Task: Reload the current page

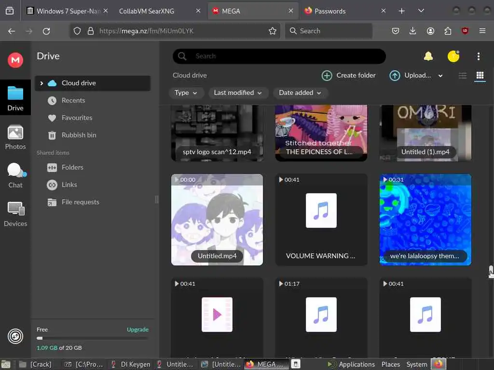Action: pos(46,31)
